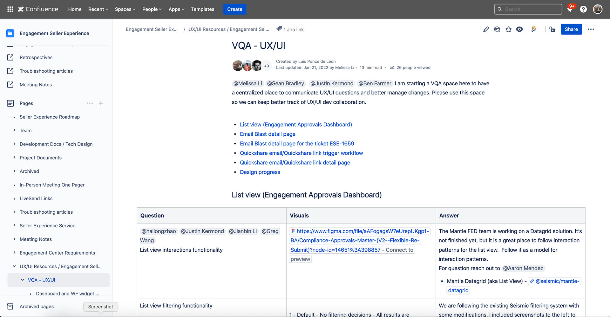
Task: Jump to Quickshare link trigger workflow
Action: click(x=301, y=153)
